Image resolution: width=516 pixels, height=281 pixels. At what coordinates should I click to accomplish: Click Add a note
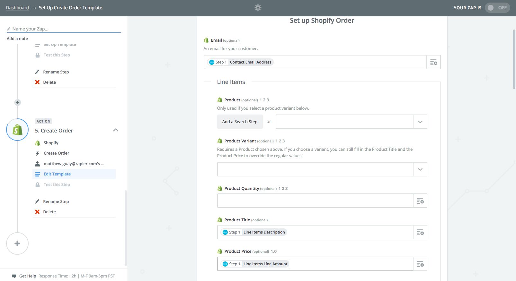tap(17, 38)
